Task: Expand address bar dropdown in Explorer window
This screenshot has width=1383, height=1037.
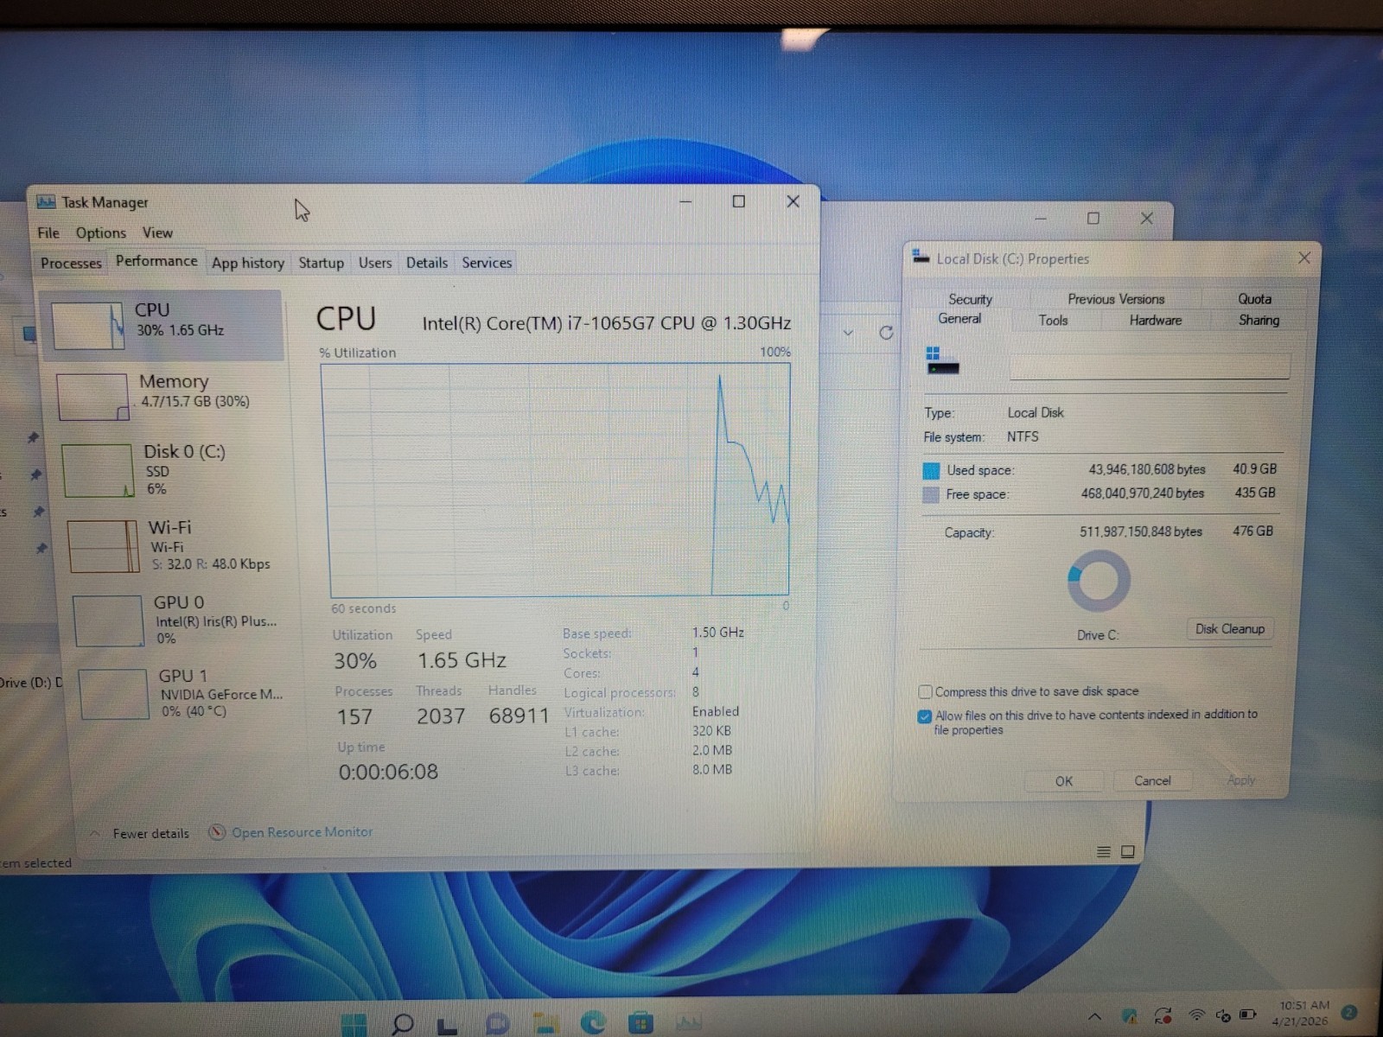Action: click(848, 333)
